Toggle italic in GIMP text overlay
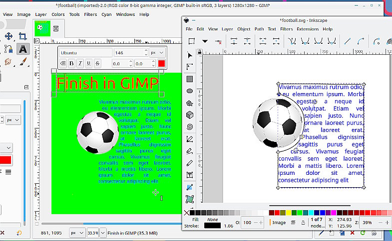 (80, 64)
